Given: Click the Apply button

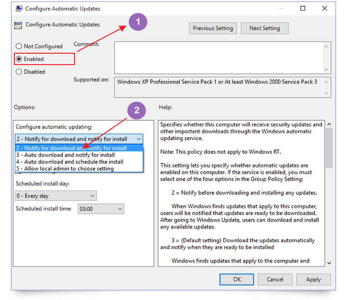Looking at the screenshot, I should (313, 279).
